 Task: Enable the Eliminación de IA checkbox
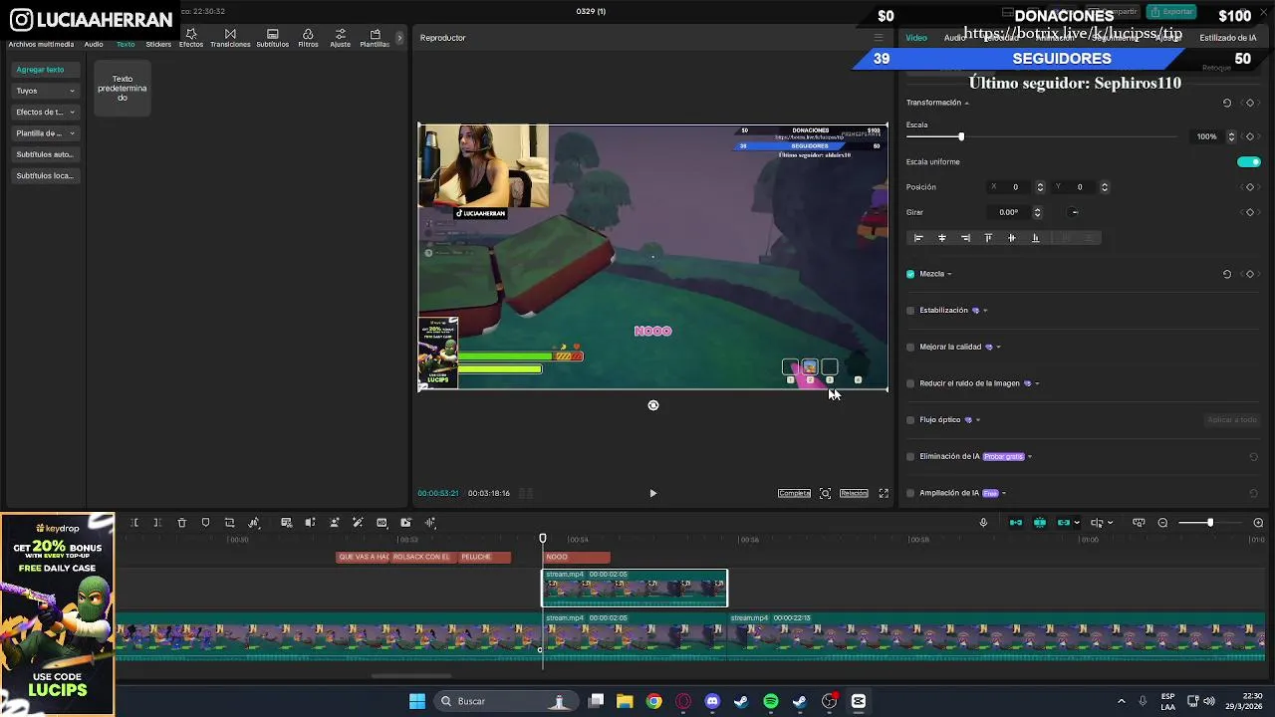coord(910,456)
